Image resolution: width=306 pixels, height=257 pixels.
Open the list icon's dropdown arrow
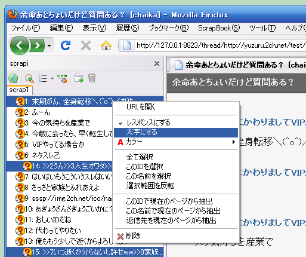[x=52, y=78]
